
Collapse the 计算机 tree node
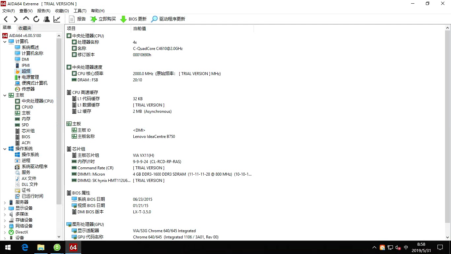coord(5,42)
